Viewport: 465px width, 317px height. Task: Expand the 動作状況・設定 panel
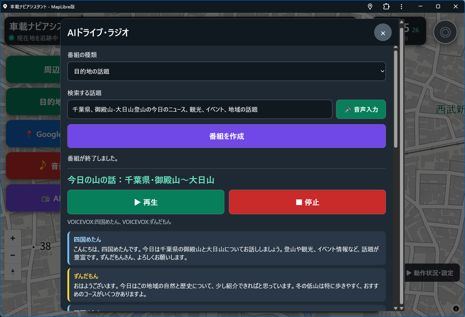point(432,273)
